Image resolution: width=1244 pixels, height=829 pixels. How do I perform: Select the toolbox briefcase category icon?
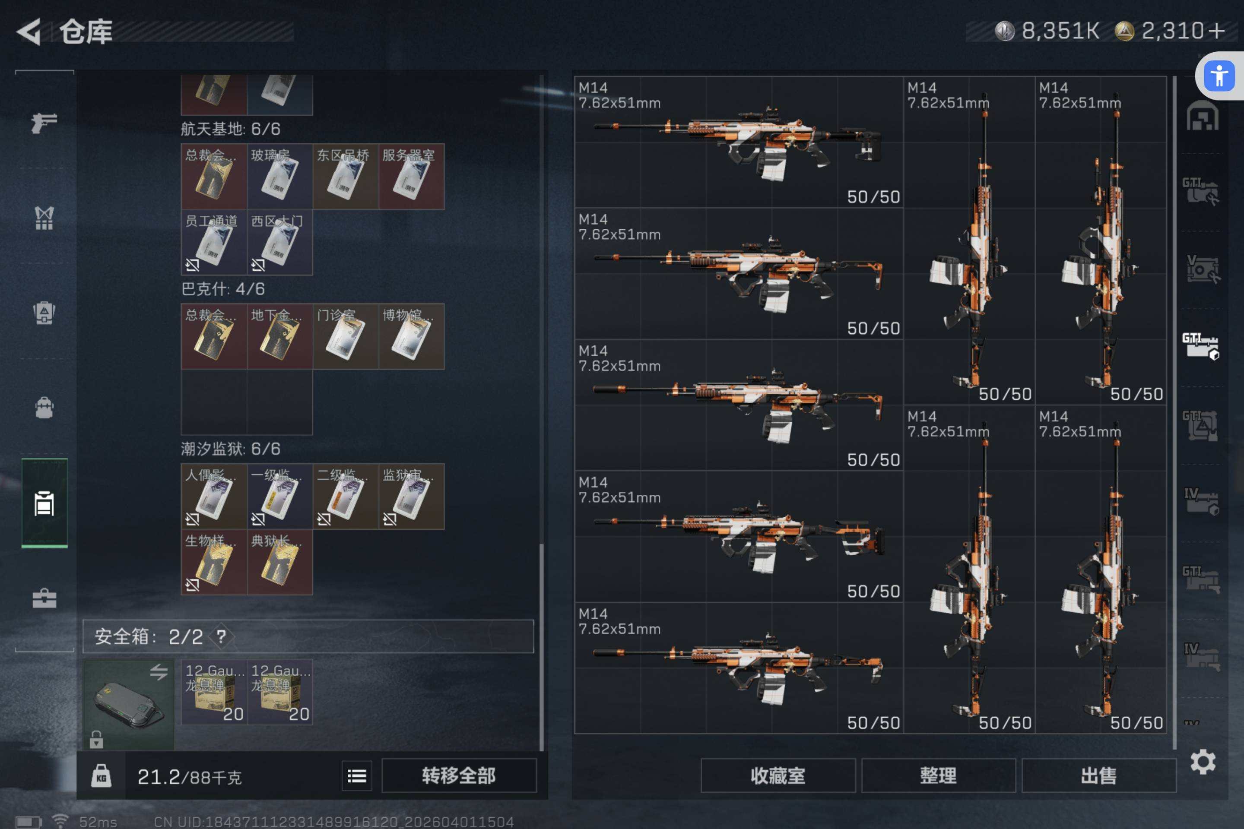pyautogui.click(x=44, y=598)
